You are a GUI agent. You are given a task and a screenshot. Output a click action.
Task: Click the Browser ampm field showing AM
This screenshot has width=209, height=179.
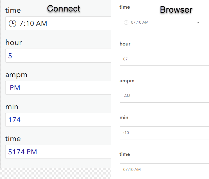[164, 96]
